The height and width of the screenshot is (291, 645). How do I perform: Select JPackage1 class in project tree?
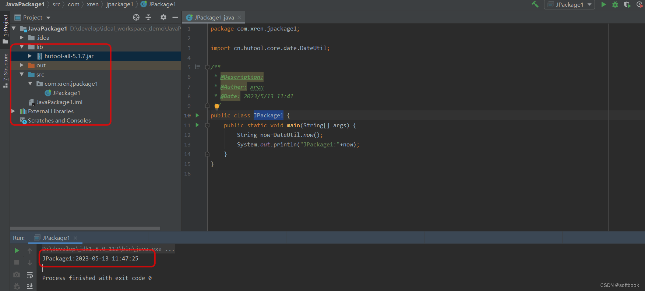(66, 93)
